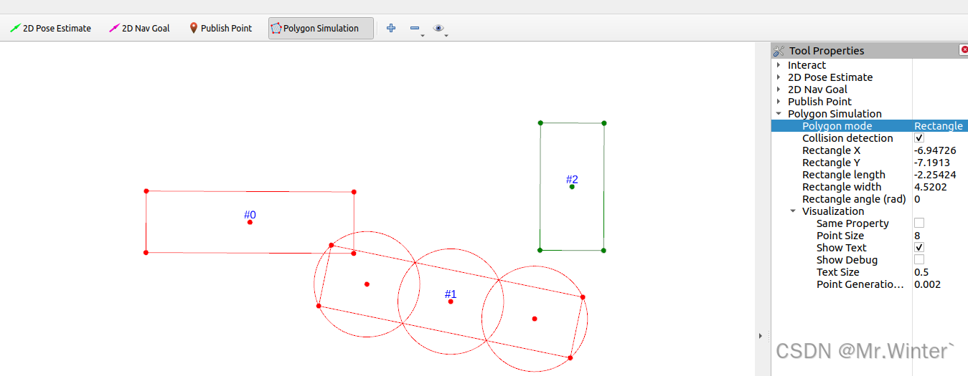Click the side panel collapse arrow handle
The width and height of the screenshot is (968, 376).
pyautogui.click(x=759, y=336)
